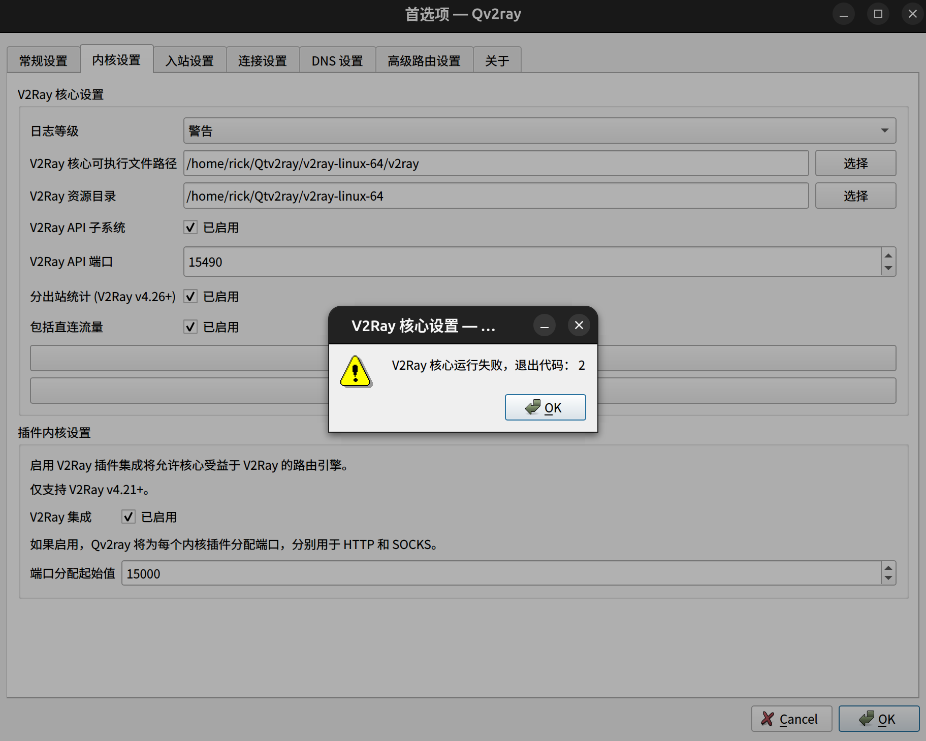Click 选择 beside the V2Ray 资源目录 field
This screenshot has height=741, width=926.
click(855, 196)
